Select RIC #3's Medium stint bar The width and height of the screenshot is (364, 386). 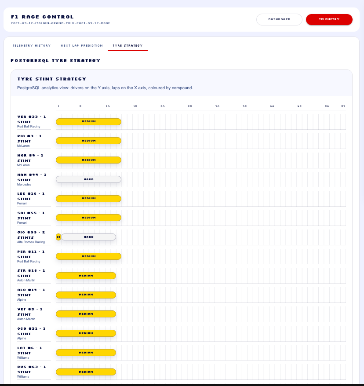pos(89,141)
